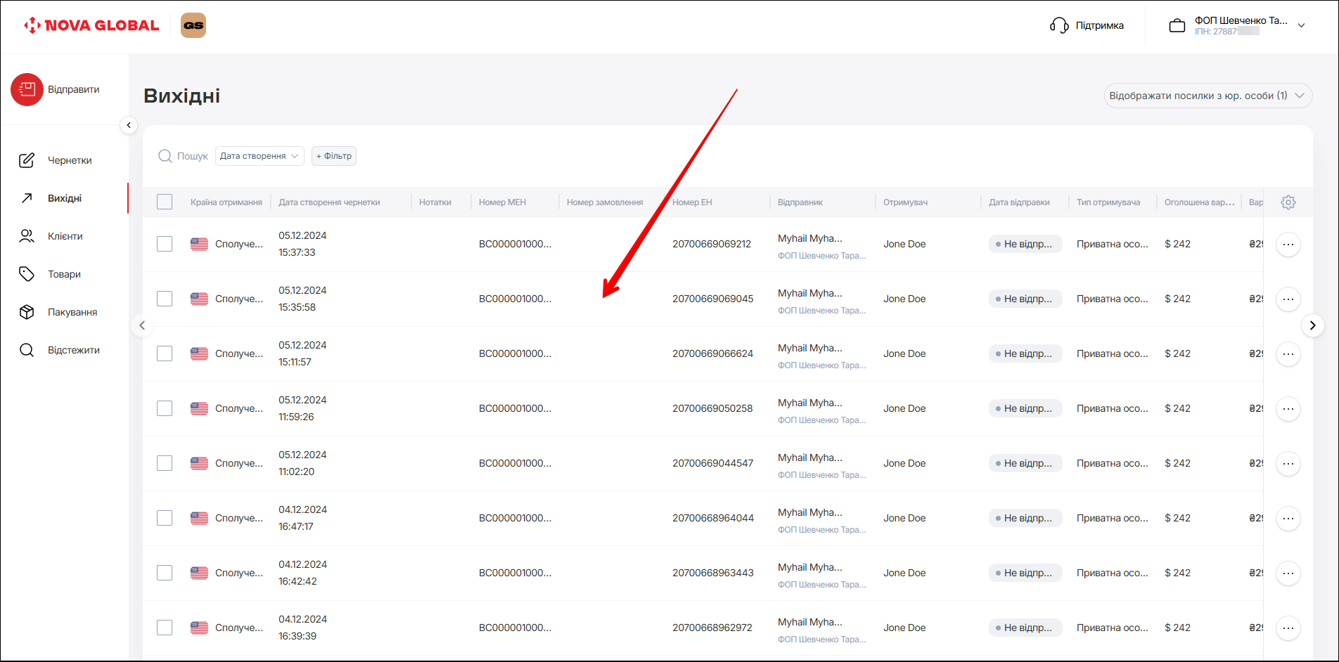This screenshot has width=1339, height=662.
Task: Select the checkbox for parcel 20700669050258
Action: click(x=165, y=409)
